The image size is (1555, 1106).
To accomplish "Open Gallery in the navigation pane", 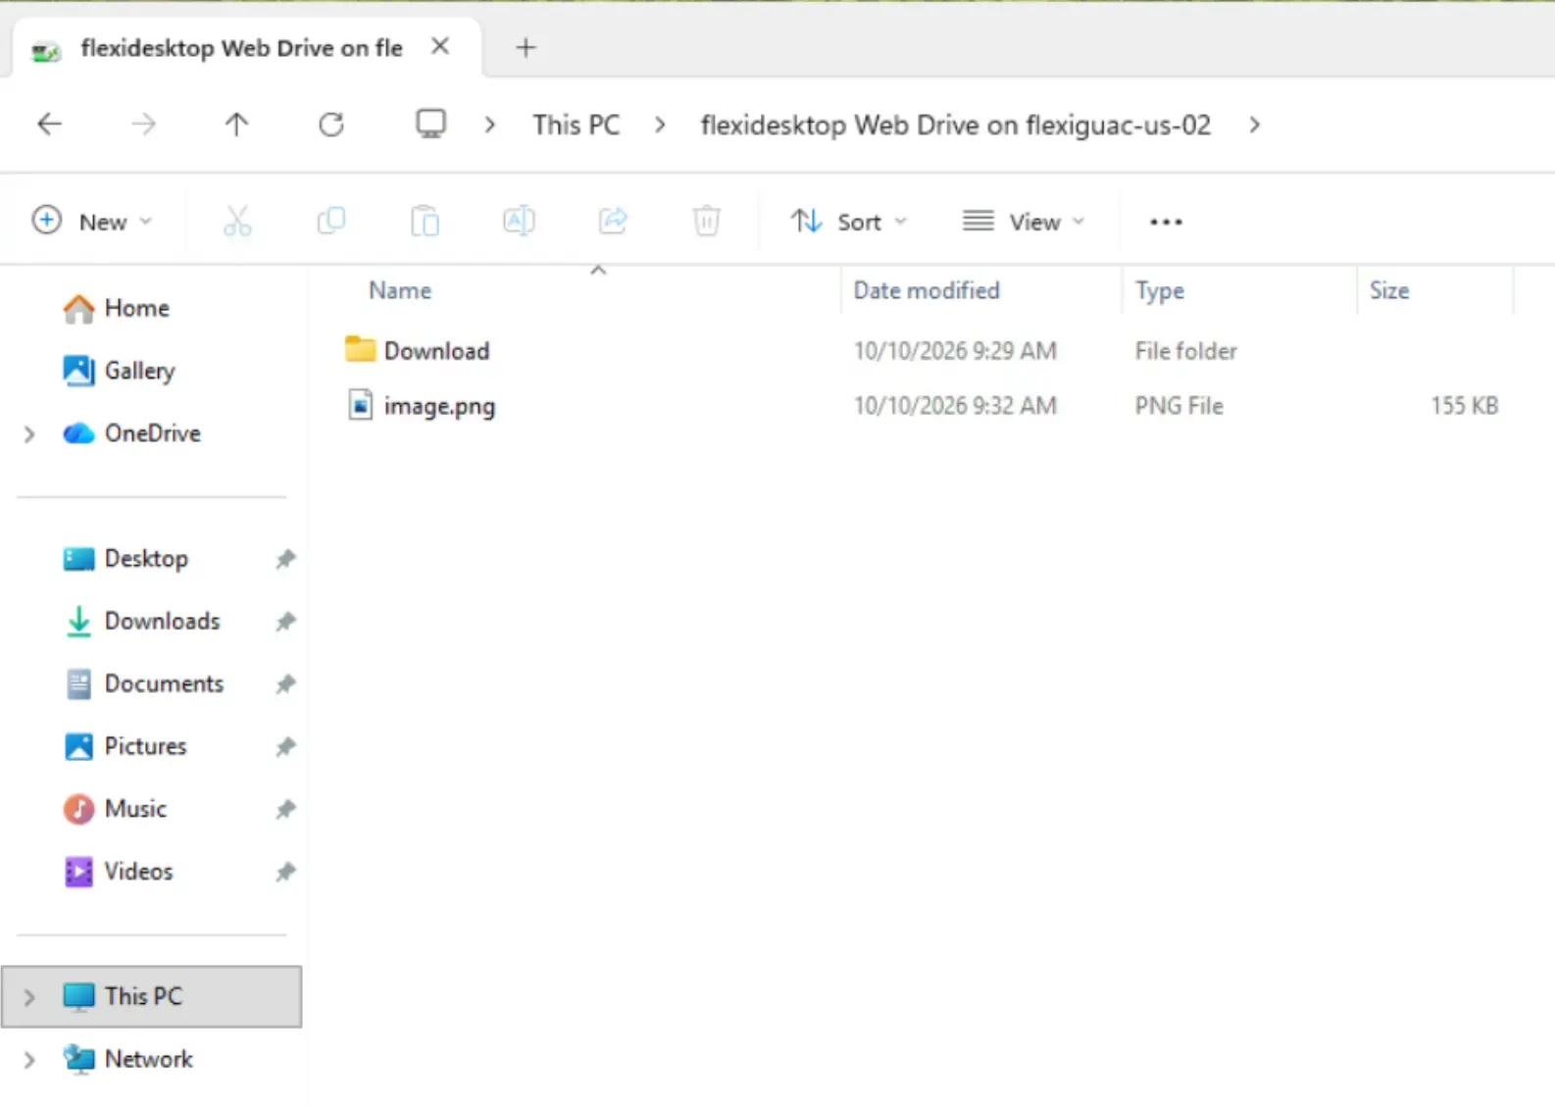I will pyautogui.click(x=119, y=371).
